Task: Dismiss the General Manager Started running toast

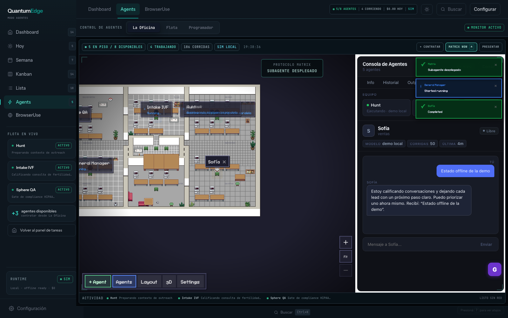Action: (x=496, y=86)
